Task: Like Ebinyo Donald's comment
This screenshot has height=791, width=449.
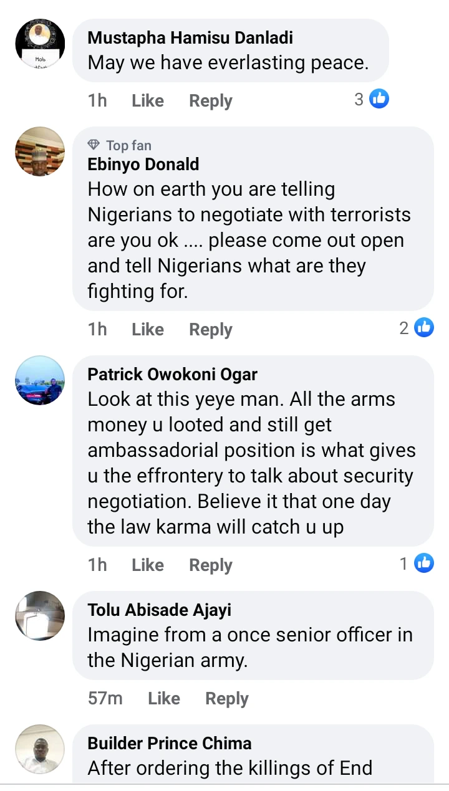Action: [148, 329]
